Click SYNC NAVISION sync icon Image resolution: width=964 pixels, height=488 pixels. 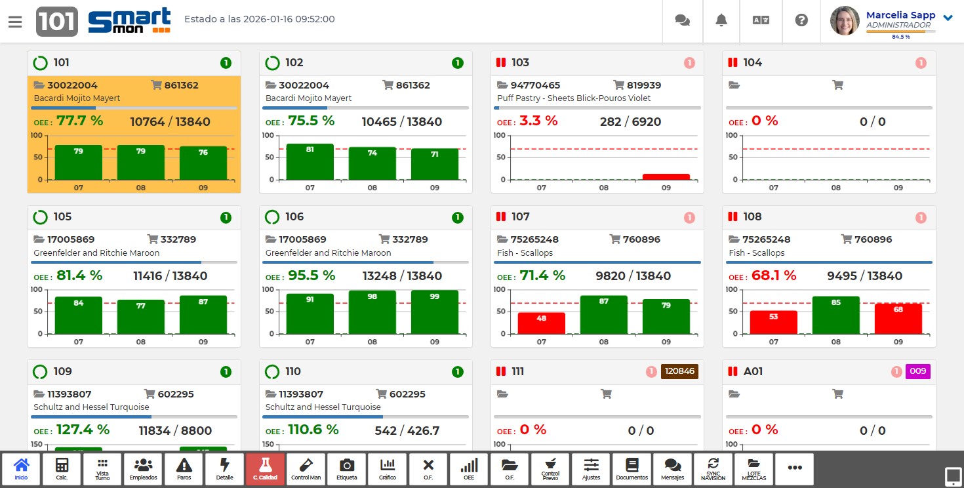713,469
